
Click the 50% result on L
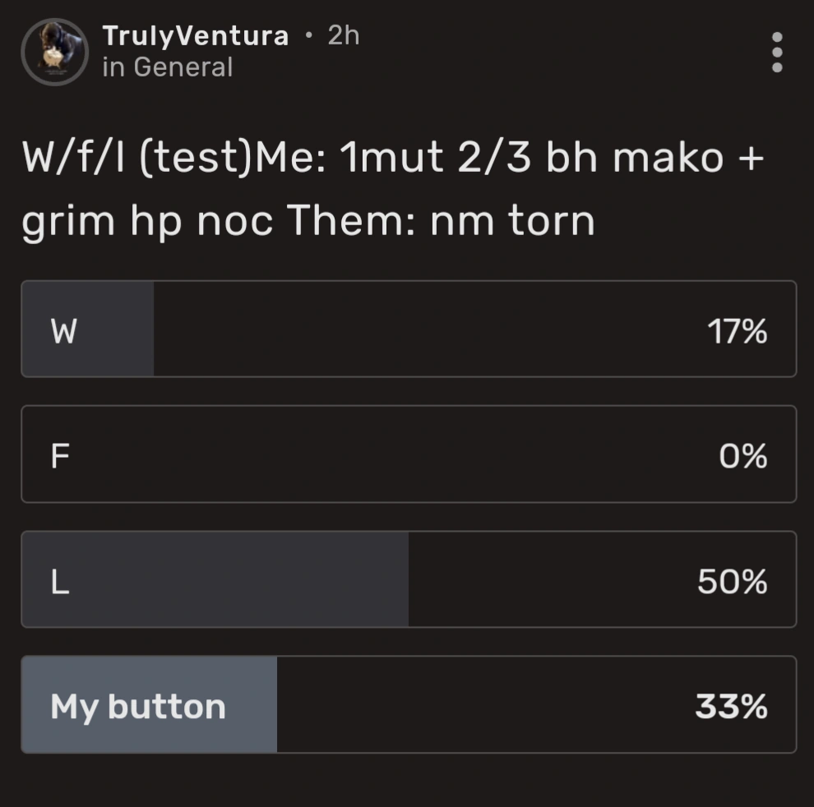click(x=732, y=582)
